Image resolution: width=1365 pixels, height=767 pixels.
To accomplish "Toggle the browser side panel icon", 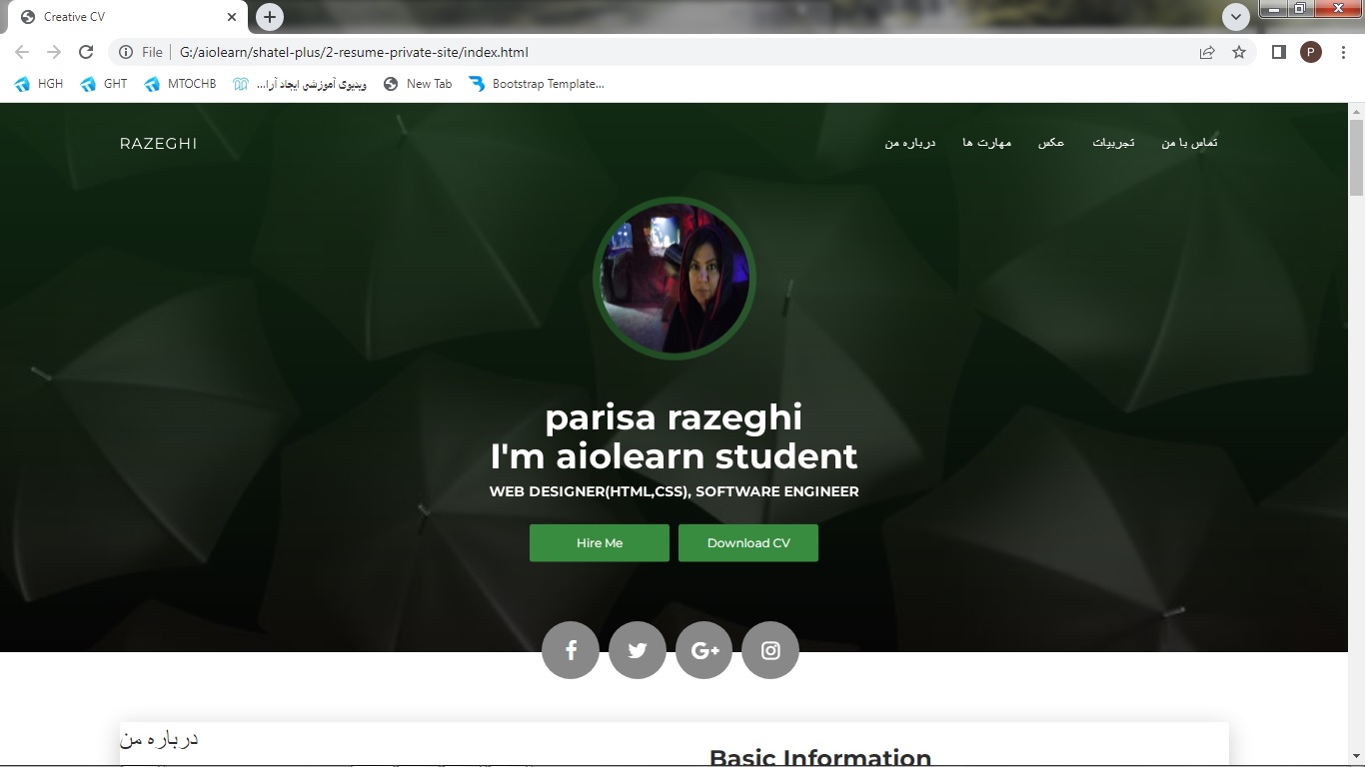I will click(1278, 52).
